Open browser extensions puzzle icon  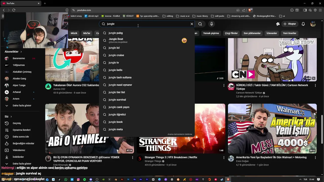(x=292, y=10)
